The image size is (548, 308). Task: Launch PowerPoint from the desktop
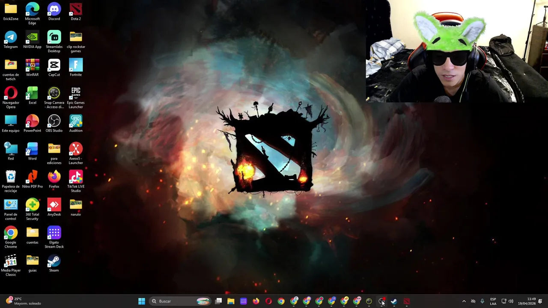32,124
